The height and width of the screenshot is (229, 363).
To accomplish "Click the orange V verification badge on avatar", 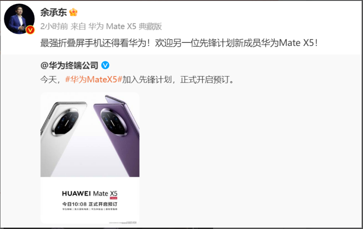I will [30, 30].
